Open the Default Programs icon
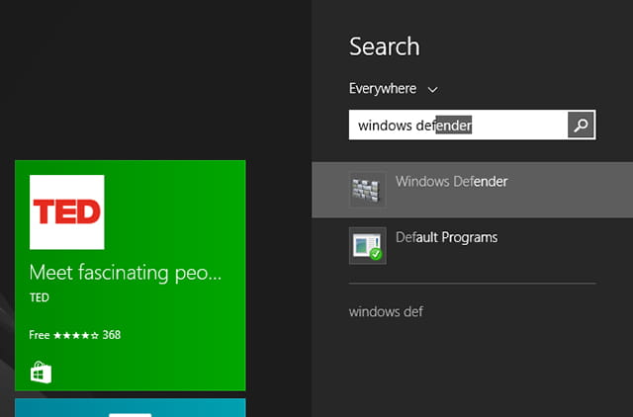 (367, 246)
